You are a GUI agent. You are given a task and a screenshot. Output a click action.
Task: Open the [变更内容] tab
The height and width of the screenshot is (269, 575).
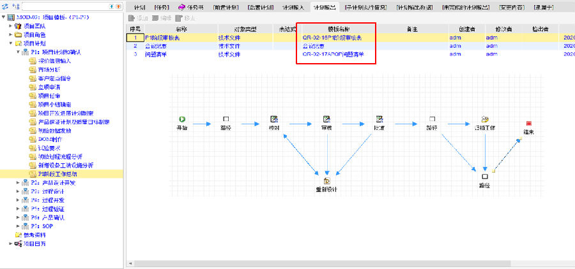coord(512,7)
